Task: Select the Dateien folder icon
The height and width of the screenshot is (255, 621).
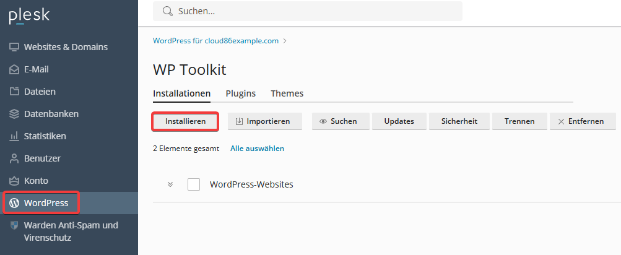Action: 14,92
